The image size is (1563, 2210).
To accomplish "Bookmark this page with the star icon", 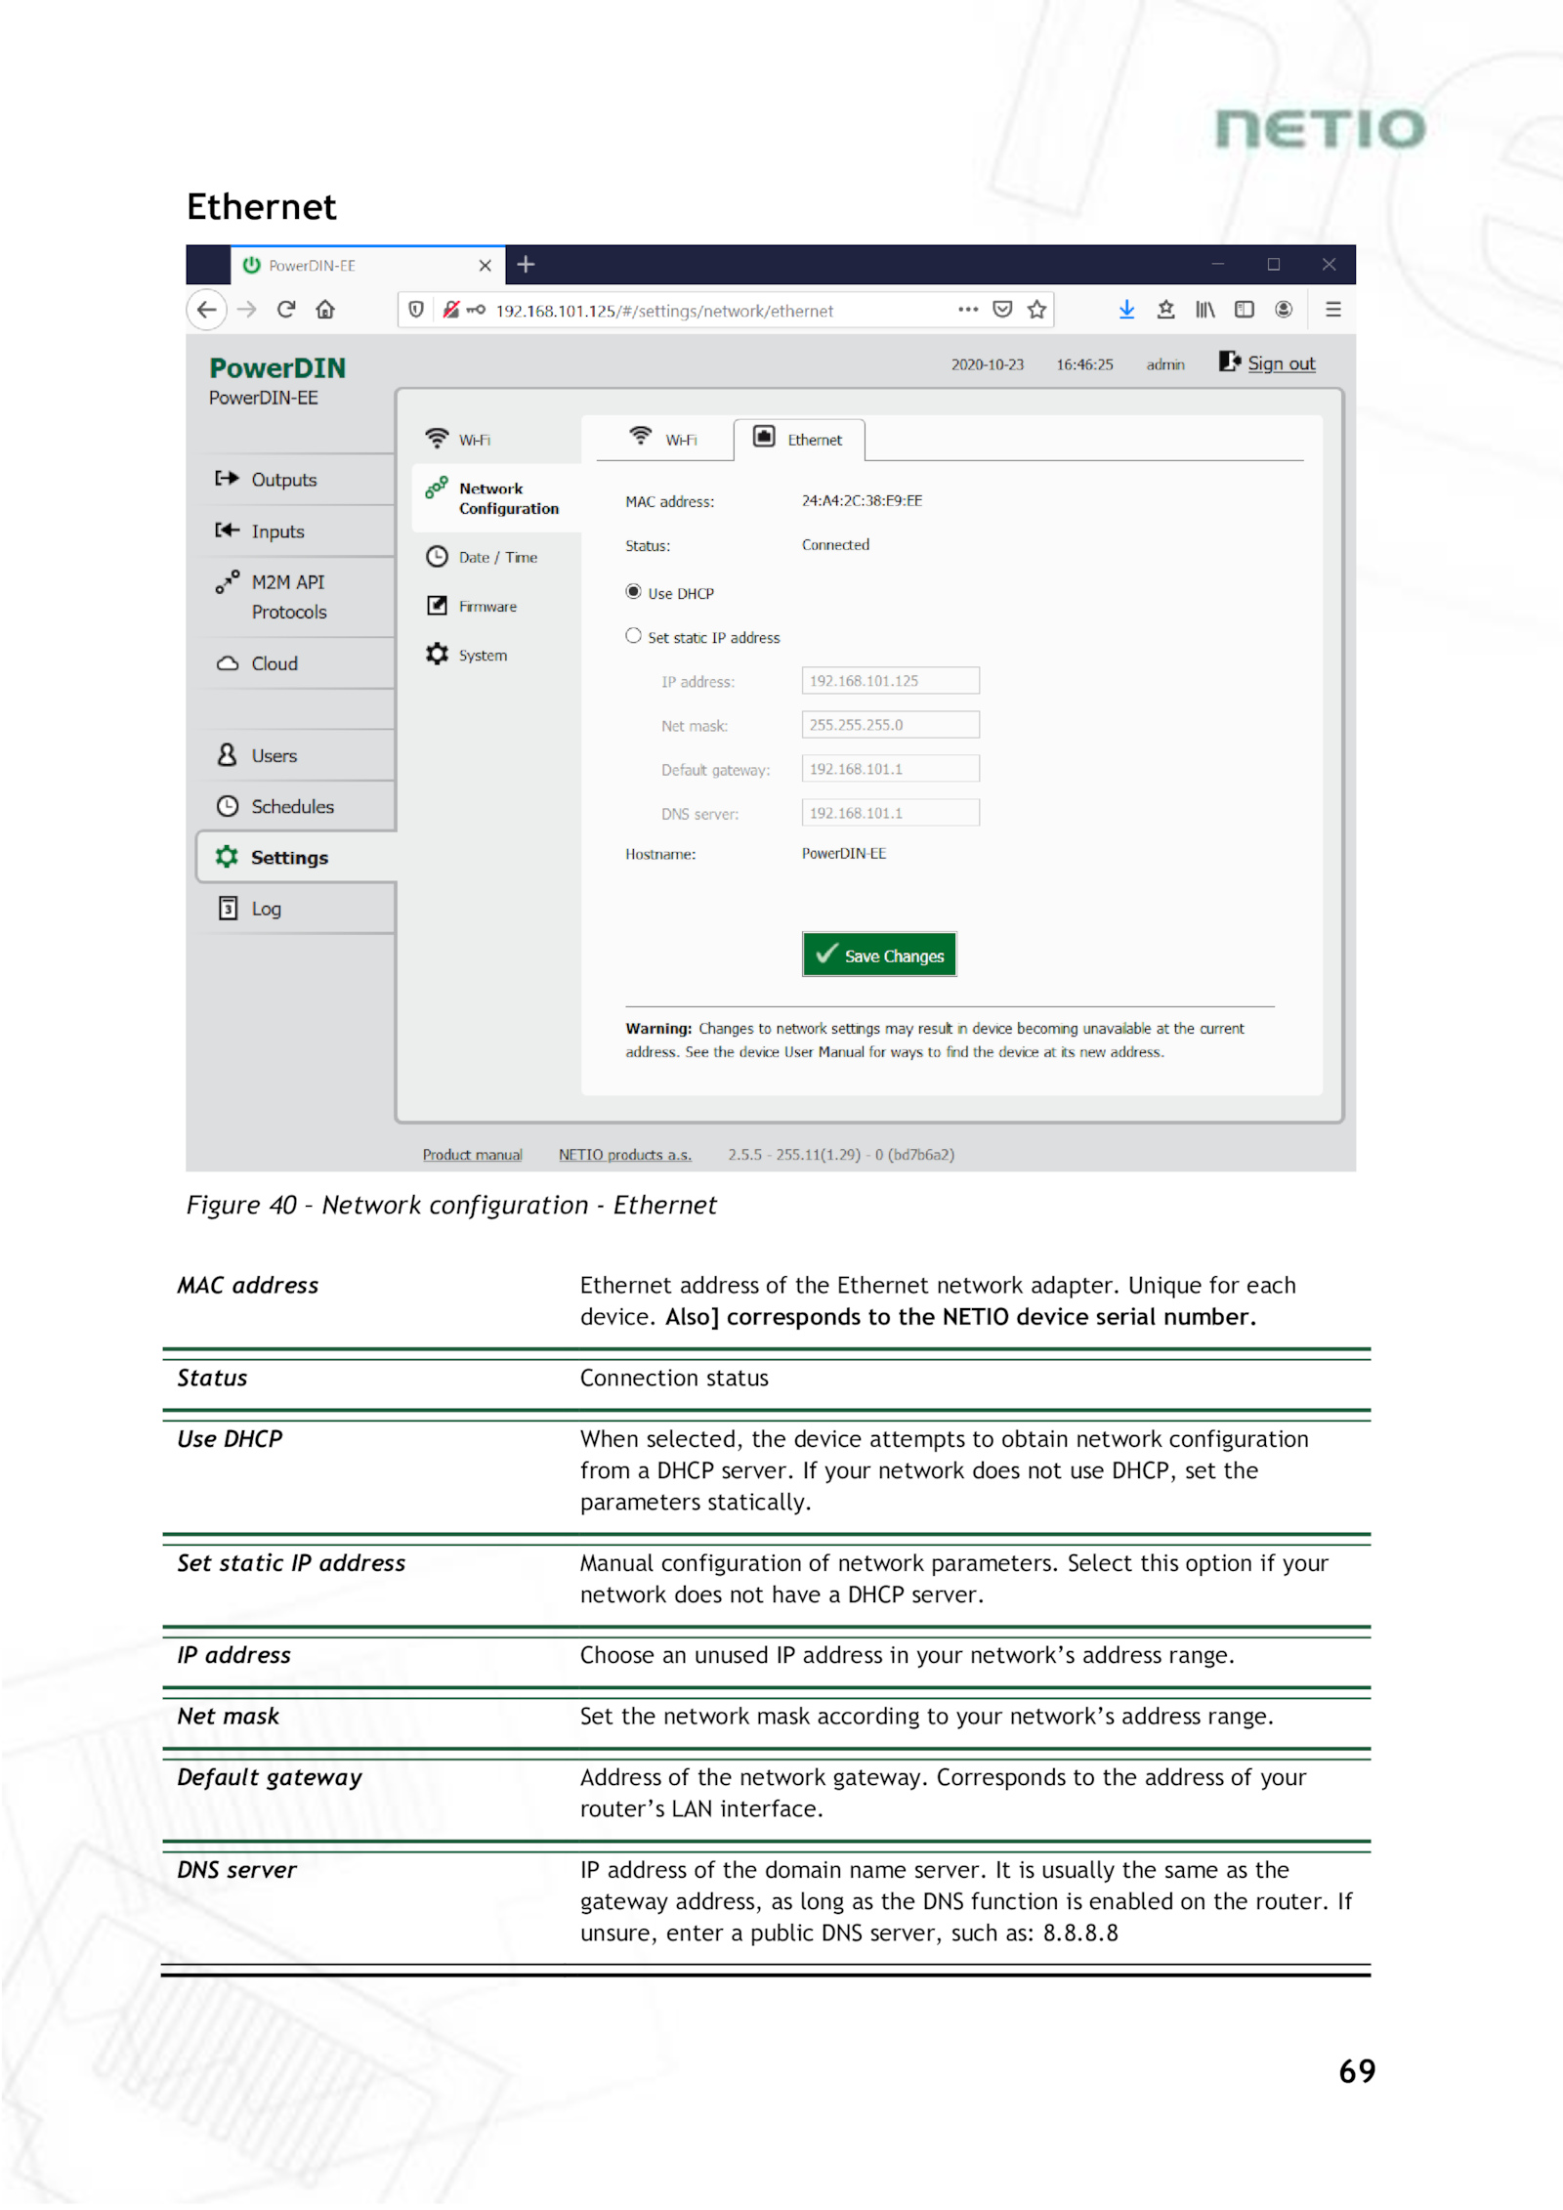I will tap(1036, 310).
